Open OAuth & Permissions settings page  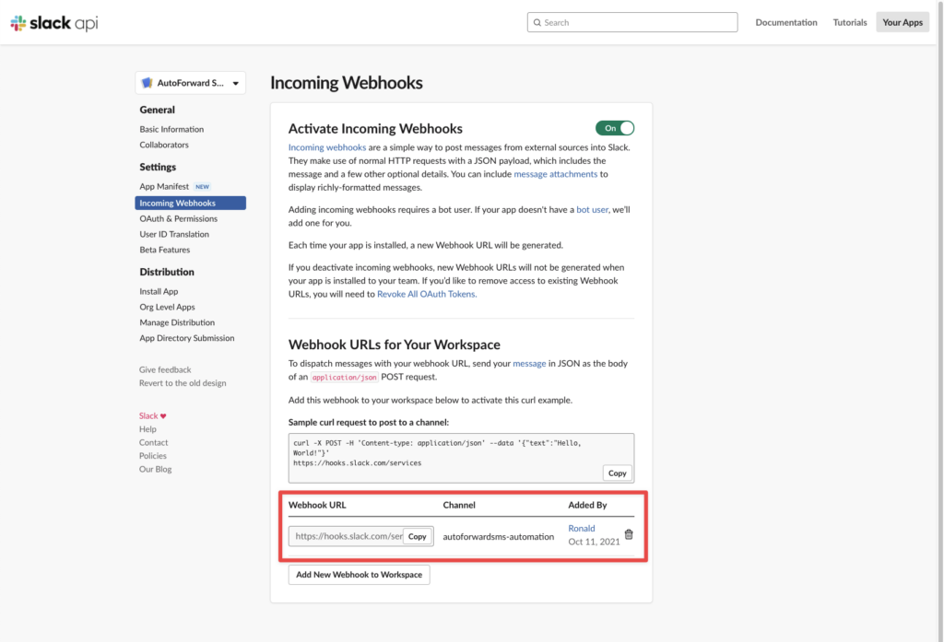coord(178,218)
